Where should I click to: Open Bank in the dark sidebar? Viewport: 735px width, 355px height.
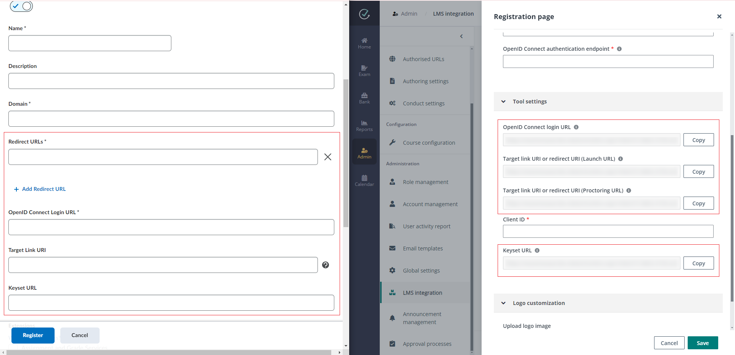tap(364, 98)
